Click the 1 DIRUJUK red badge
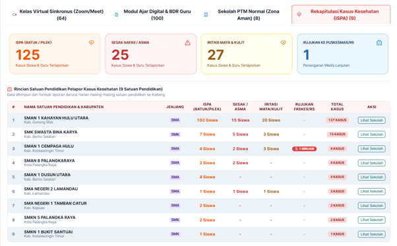The width and height of the screenshot is (397, 246). point(304,149)
